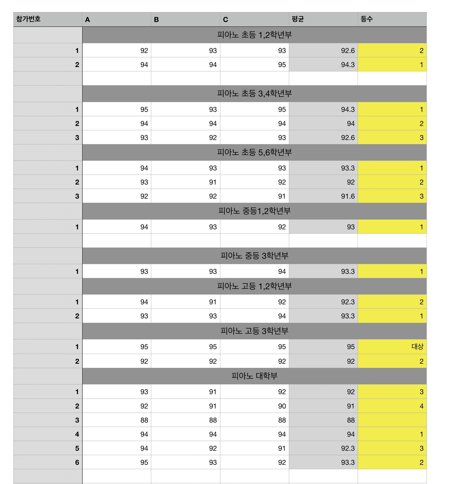Select the 피아노 중등1,2학년부 section row
This screenshot has width=468, height=484.
(x=255, y=211)
